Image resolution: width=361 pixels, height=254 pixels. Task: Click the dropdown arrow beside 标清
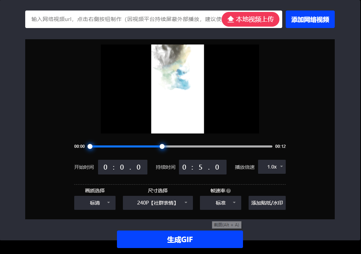tap(108, 203)
